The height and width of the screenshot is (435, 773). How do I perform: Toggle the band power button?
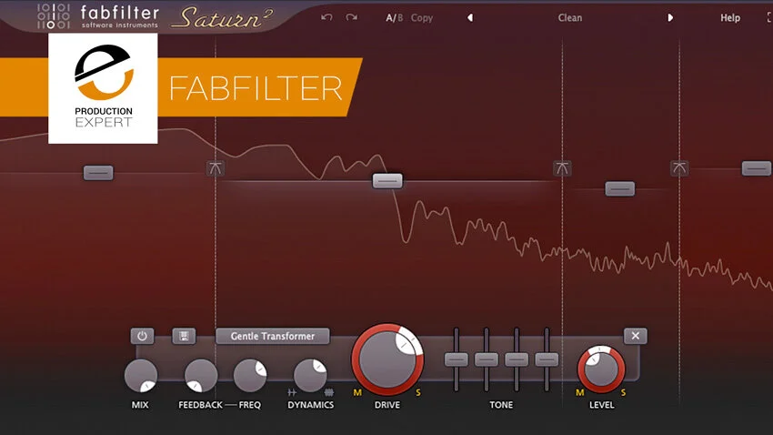point(142,336)
